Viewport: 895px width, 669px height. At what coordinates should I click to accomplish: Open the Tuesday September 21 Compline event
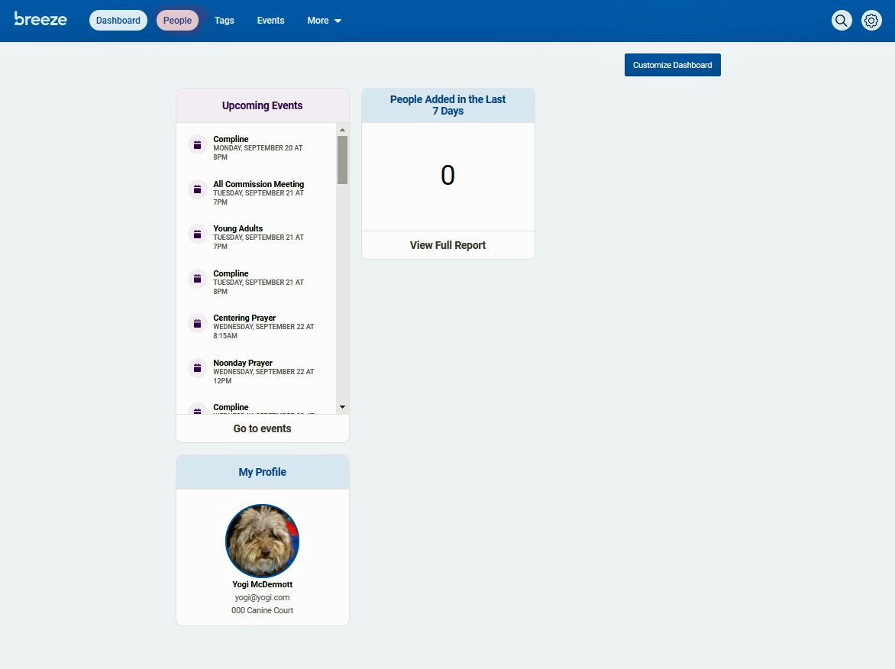point(259,282)
